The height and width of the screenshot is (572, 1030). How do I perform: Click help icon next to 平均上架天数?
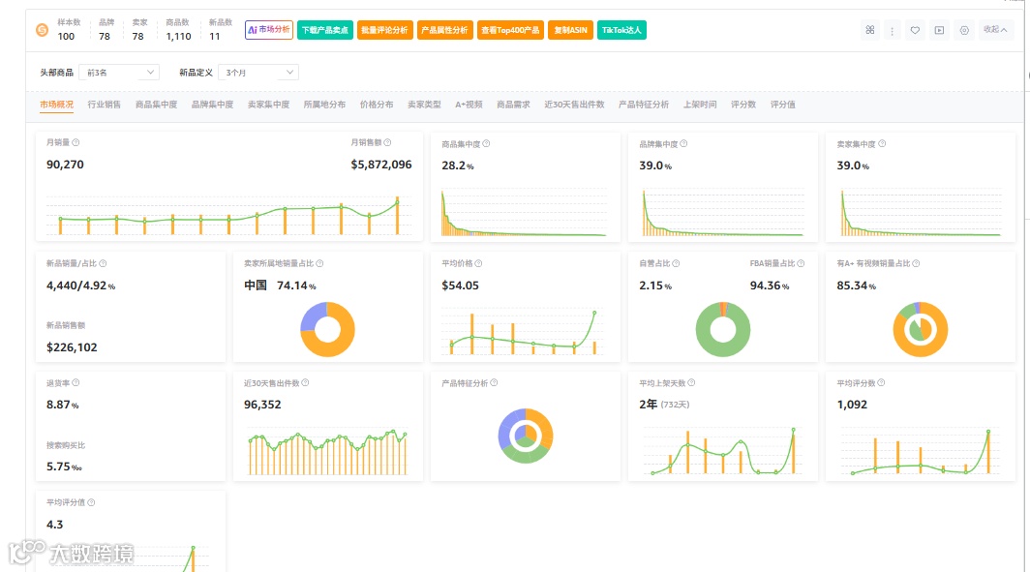coord(692,383)
